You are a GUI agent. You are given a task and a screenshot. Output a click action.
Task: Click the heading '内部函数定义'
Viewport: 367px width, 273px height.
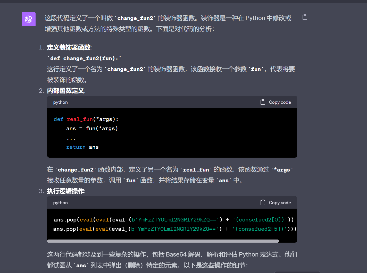pyautogui.click(x=66, y=91)
